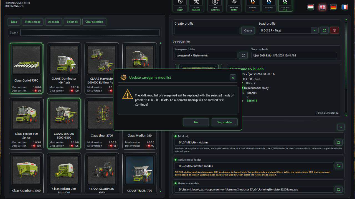Delete the selected profile trash icon
Screen dimensions: 355x199
pos(334,30)
